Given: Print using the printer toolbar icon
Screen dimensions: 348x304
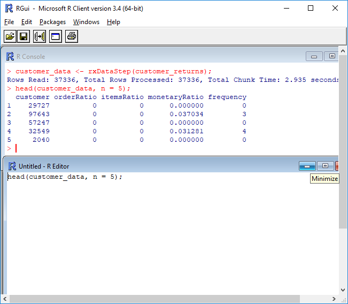Looking at the screenshot, I should [x=72, y=36].
